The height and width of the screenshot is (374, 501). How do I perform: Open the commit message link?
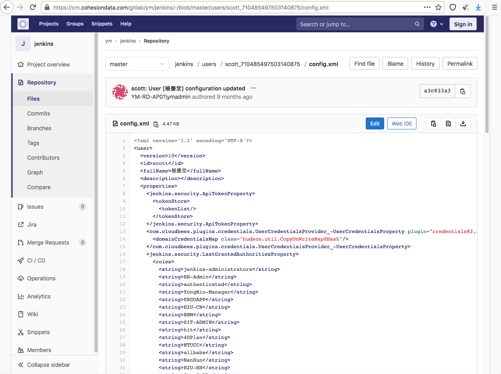click(x=188, y=88)
